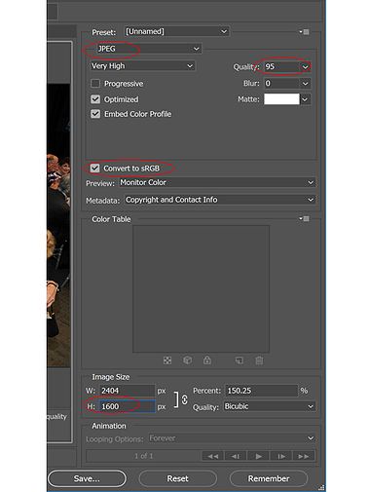Enable the Progressive checkbox
The image size is (369, 492).
pos(95,84)
